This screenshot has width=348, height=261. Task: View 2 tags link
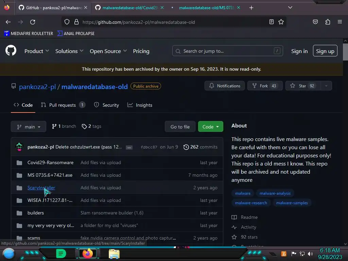click(91, 126)
